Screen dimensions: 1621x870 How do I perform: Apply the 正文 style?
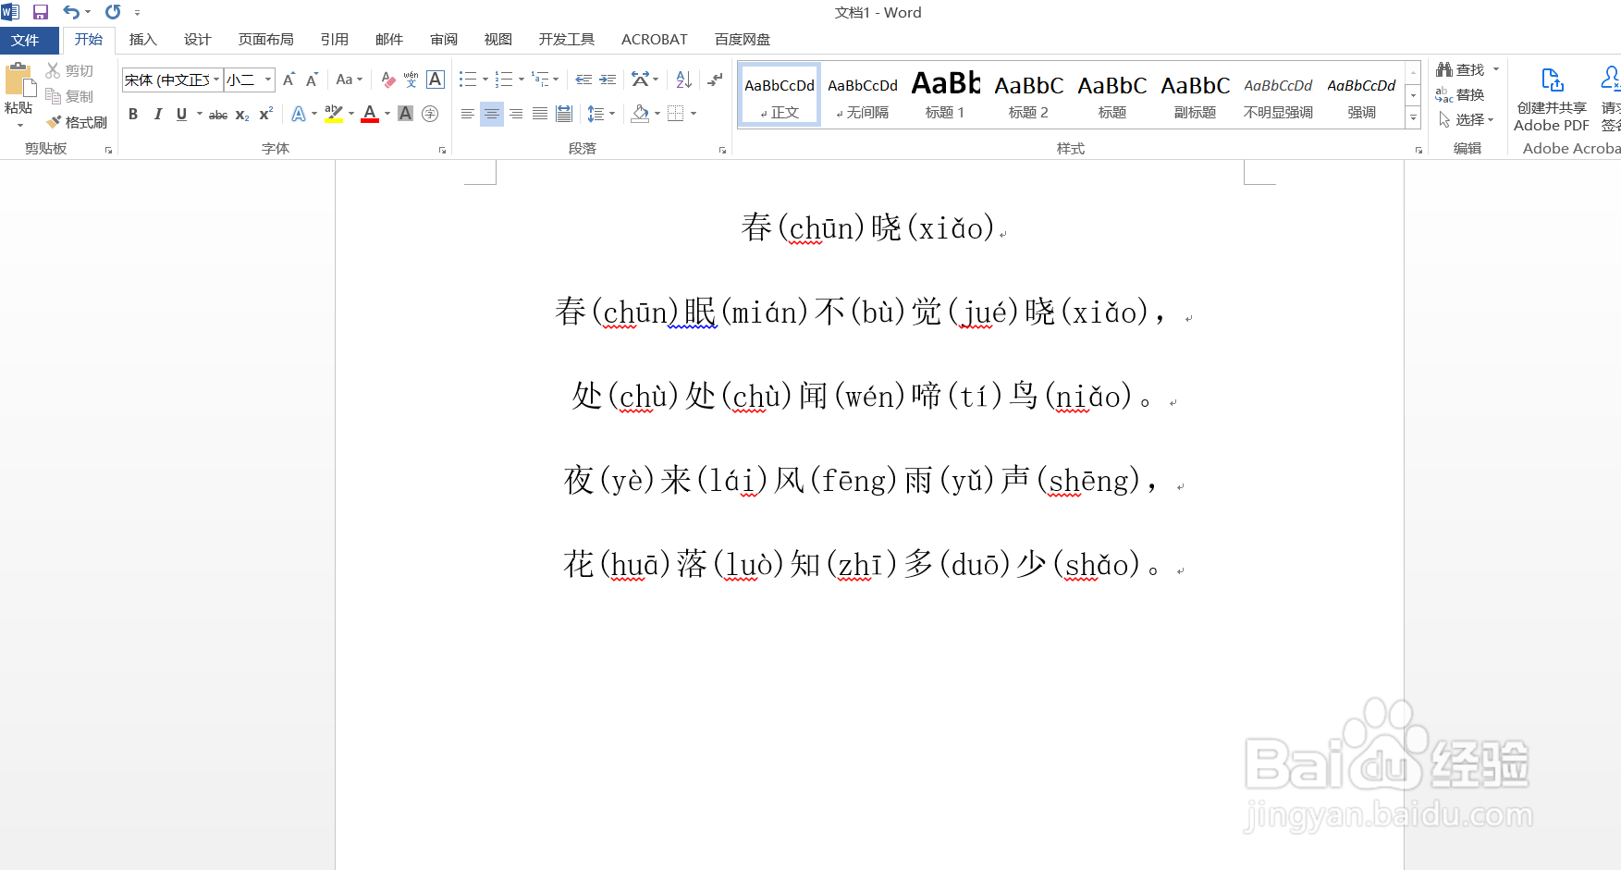(x=780, y=94)
